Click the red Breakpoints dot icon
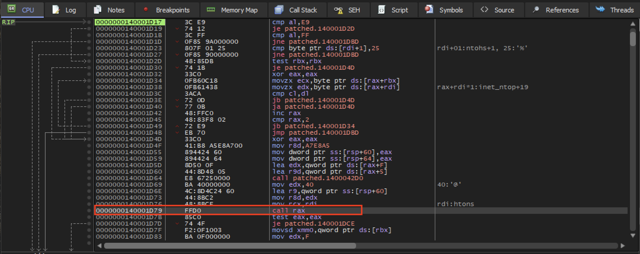 [x=146, y=9]
